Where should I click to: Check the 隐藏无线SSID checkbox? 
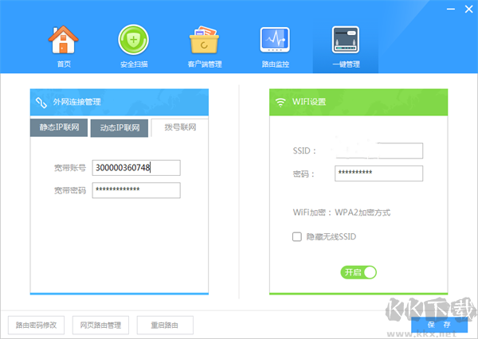[297, 236]
